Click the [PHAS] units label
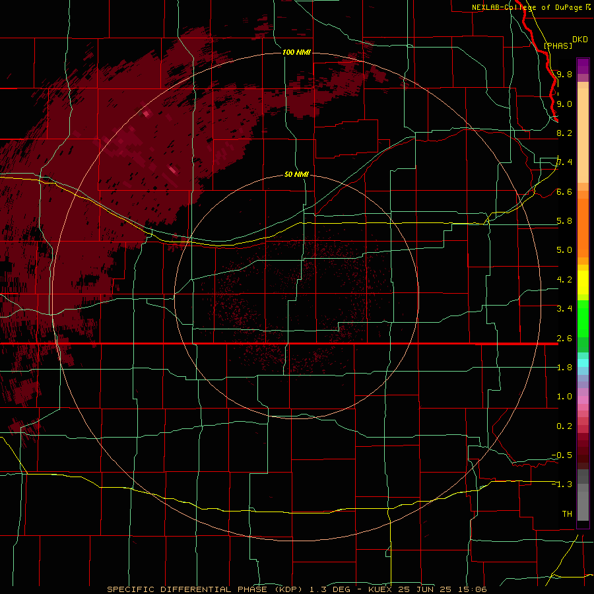Image resolution: width=594 pixels, height=594 pixels. pos(558,46)
